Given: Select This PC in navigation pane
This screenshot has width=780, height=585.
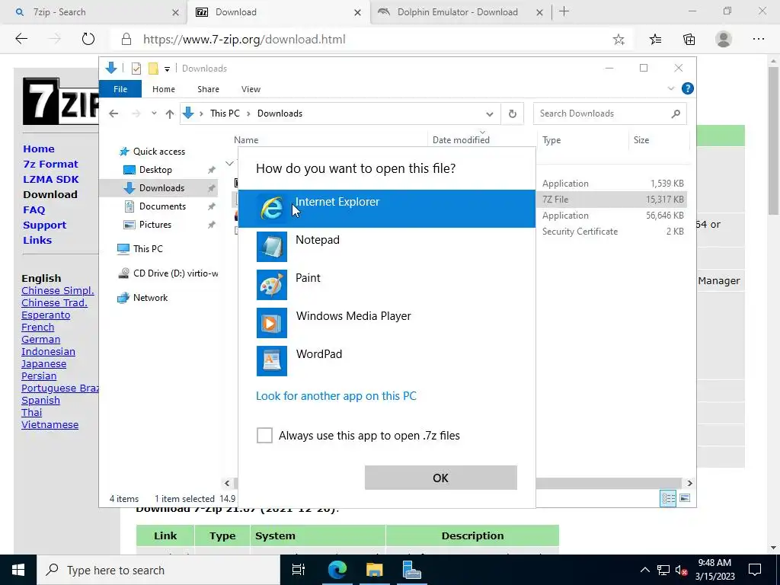Looking at the screenshot, I should pos(148,249).
